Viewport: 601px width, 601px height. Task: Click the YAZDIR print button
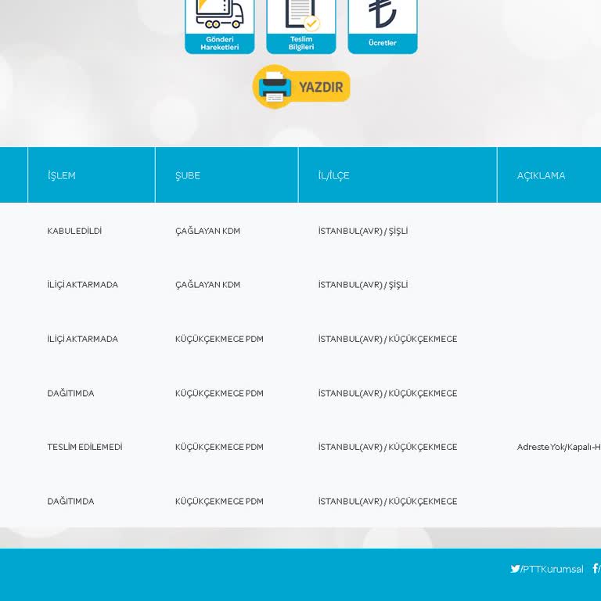pyautogui.click(x=301, y=87)
